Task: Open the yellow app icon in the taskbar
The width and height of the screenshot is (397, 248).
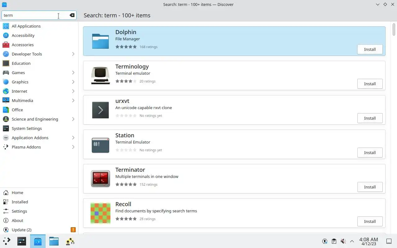Action: click(x=70, y=241)
